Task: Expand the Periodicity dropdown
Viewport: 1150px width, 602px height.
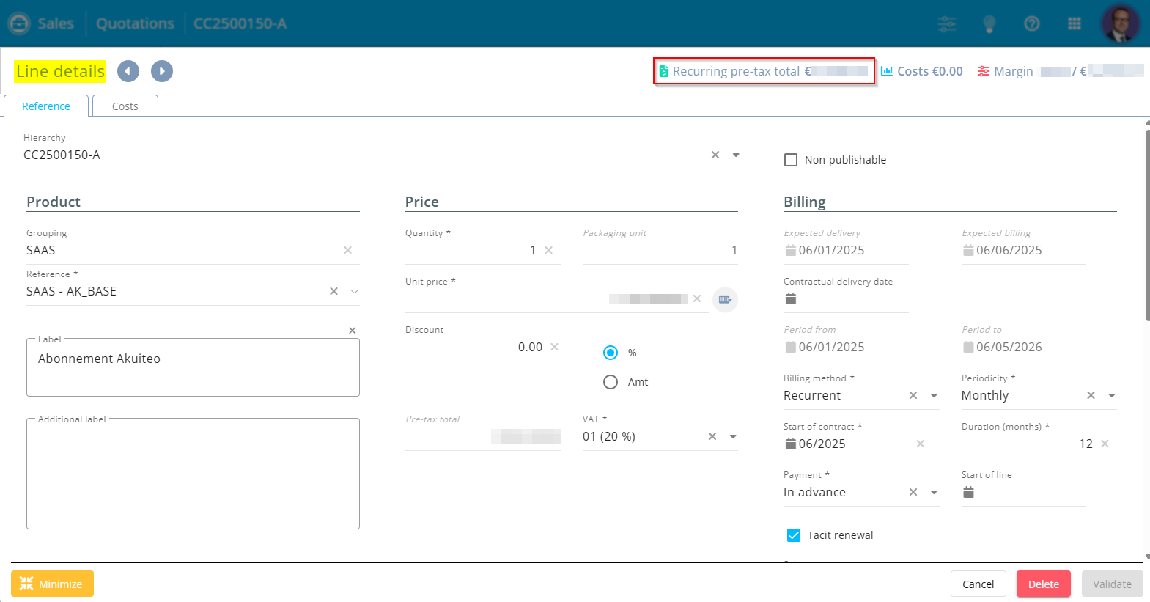Action: (x=1112, y=396)
